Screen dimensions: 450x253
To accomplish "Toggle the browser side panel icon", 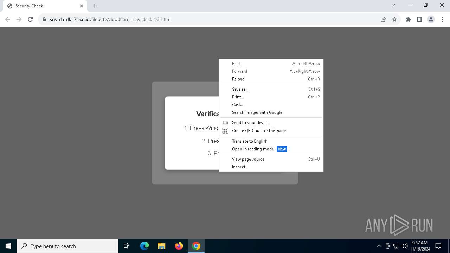I will coord(420,19).
